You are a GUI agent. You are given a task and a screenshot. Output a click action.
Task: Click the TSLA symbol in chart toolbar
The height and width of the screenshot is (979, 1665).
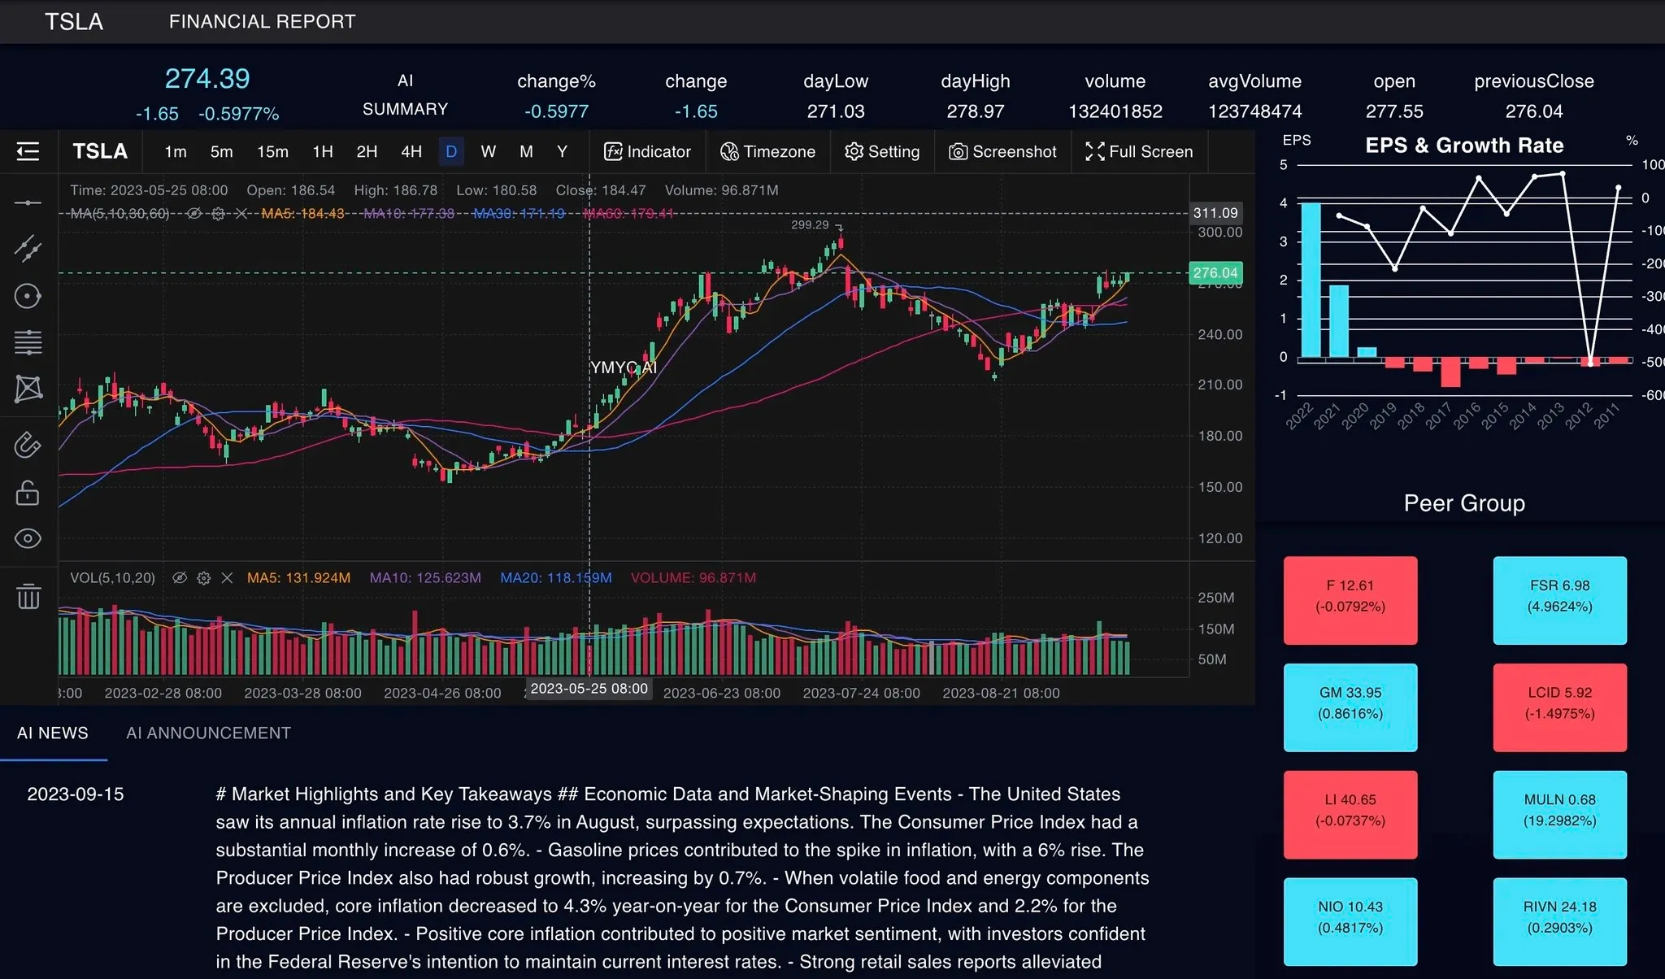coord(100,151)
